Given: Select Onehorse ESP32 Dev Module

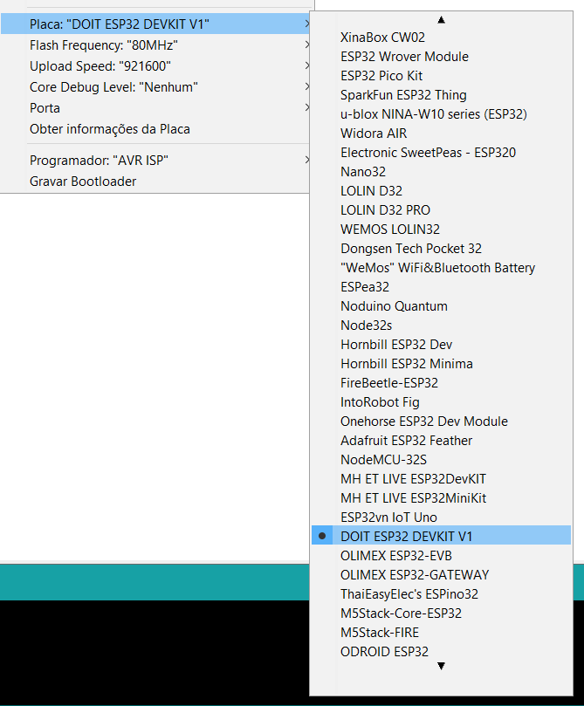Looking at the screenshot, I should pos(441,422).
